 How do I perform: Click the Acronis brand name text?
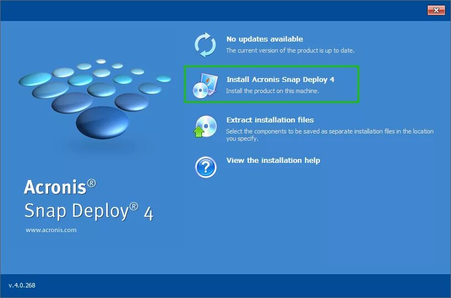click(x=60, y=187)
